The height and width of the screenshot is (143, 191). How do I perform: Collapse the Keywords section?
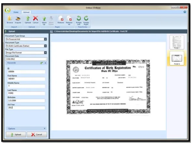point(45,63)
